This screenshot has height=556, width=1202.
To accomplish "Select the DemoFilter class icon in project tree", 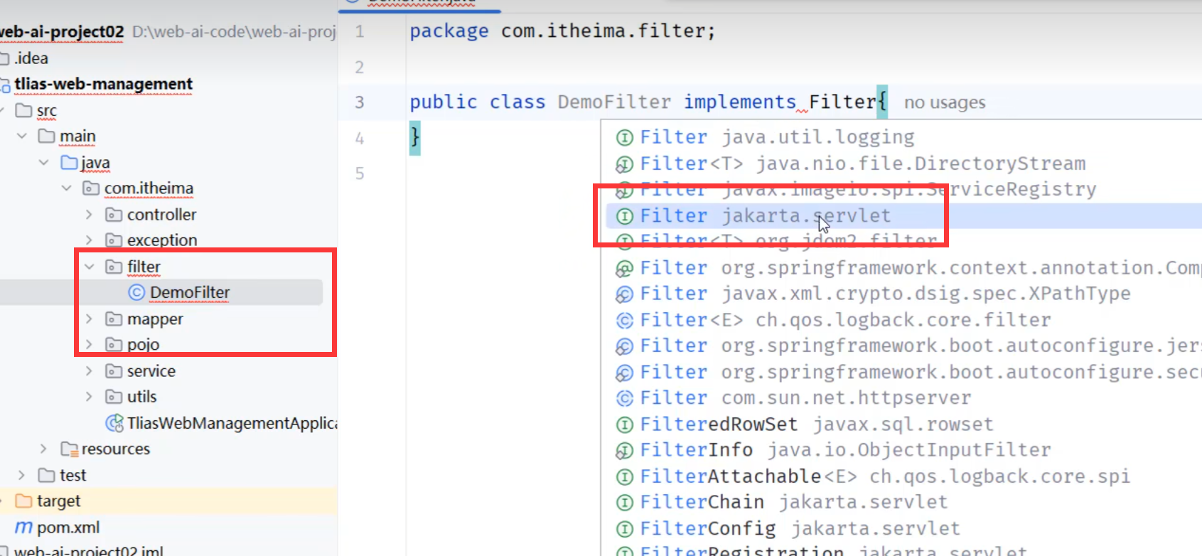I will (x=136, y=292).
